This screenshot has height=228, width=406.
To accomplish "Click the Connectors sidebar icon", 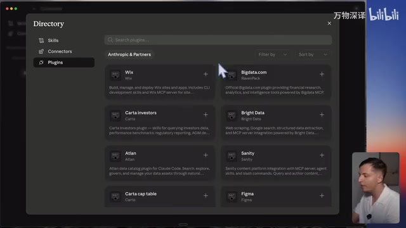I will click(41, 51).
